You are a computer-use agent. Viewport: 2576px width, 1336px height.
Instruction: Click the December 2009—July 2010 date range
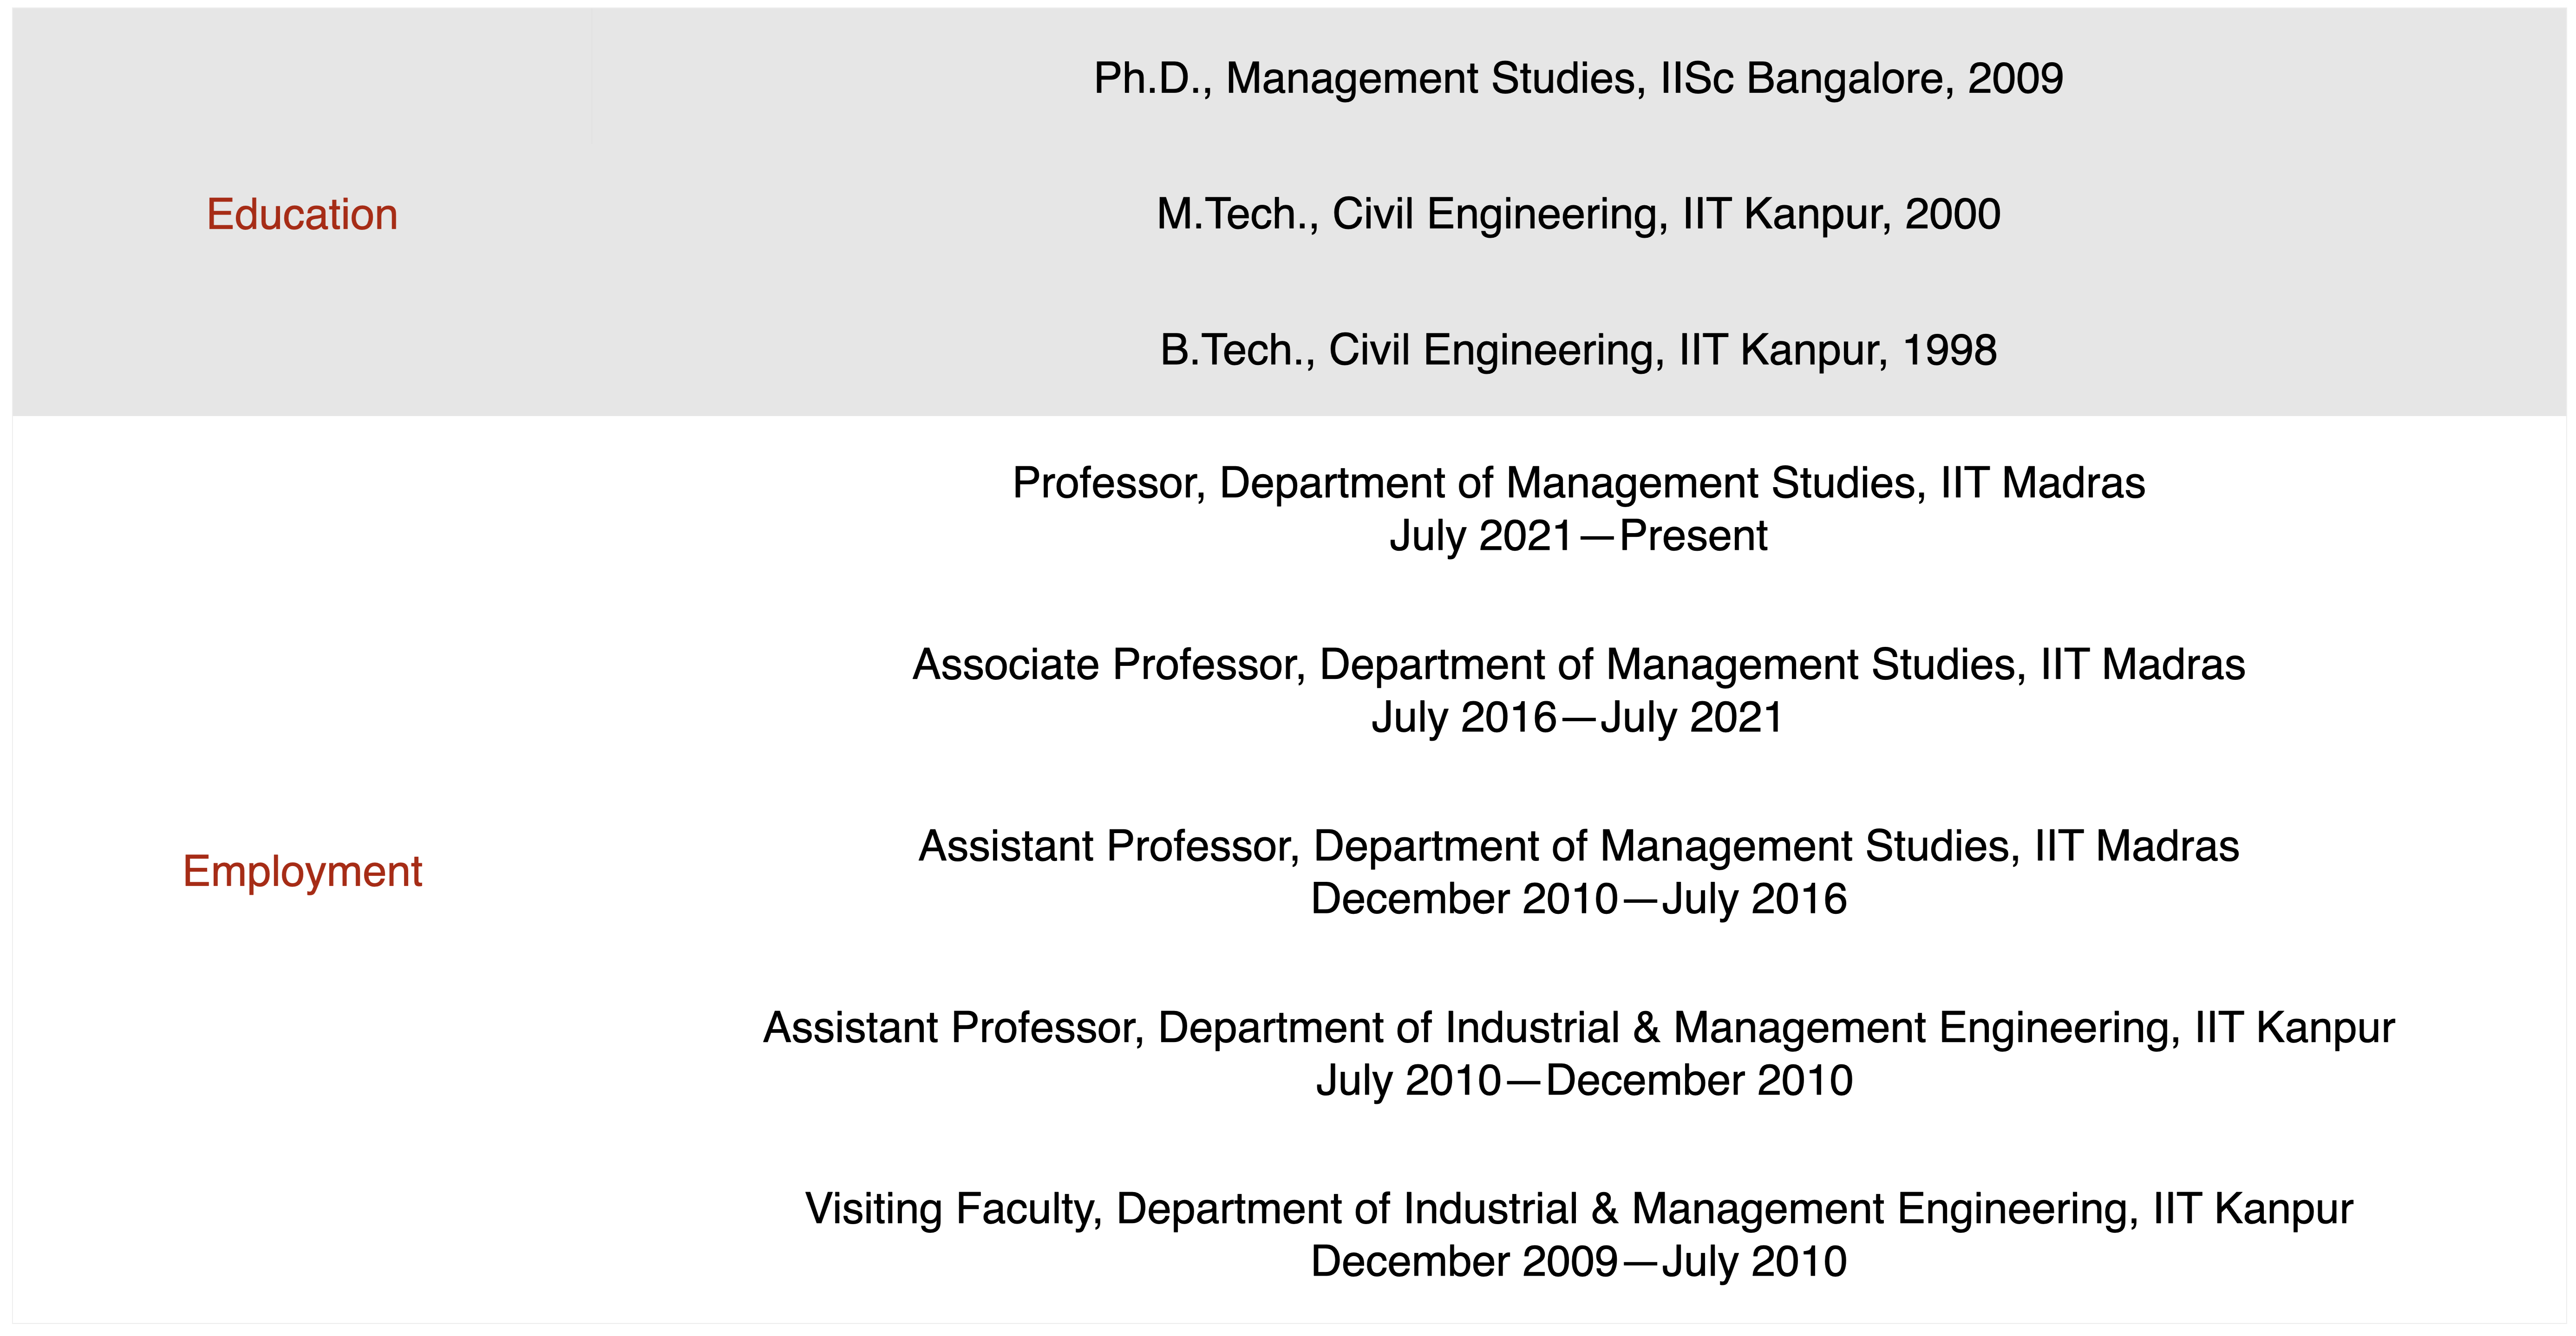pyautogui.click(x=1578, y=1262)
